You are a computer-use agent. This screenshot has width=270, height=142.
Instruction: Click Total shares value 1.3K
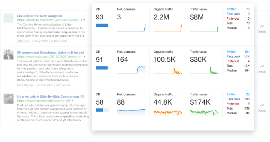246,66
